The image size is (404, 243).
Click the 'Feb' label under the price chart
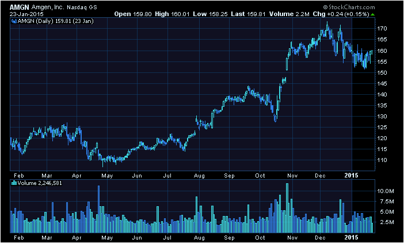pyautogui.click(x=18, y=176)
